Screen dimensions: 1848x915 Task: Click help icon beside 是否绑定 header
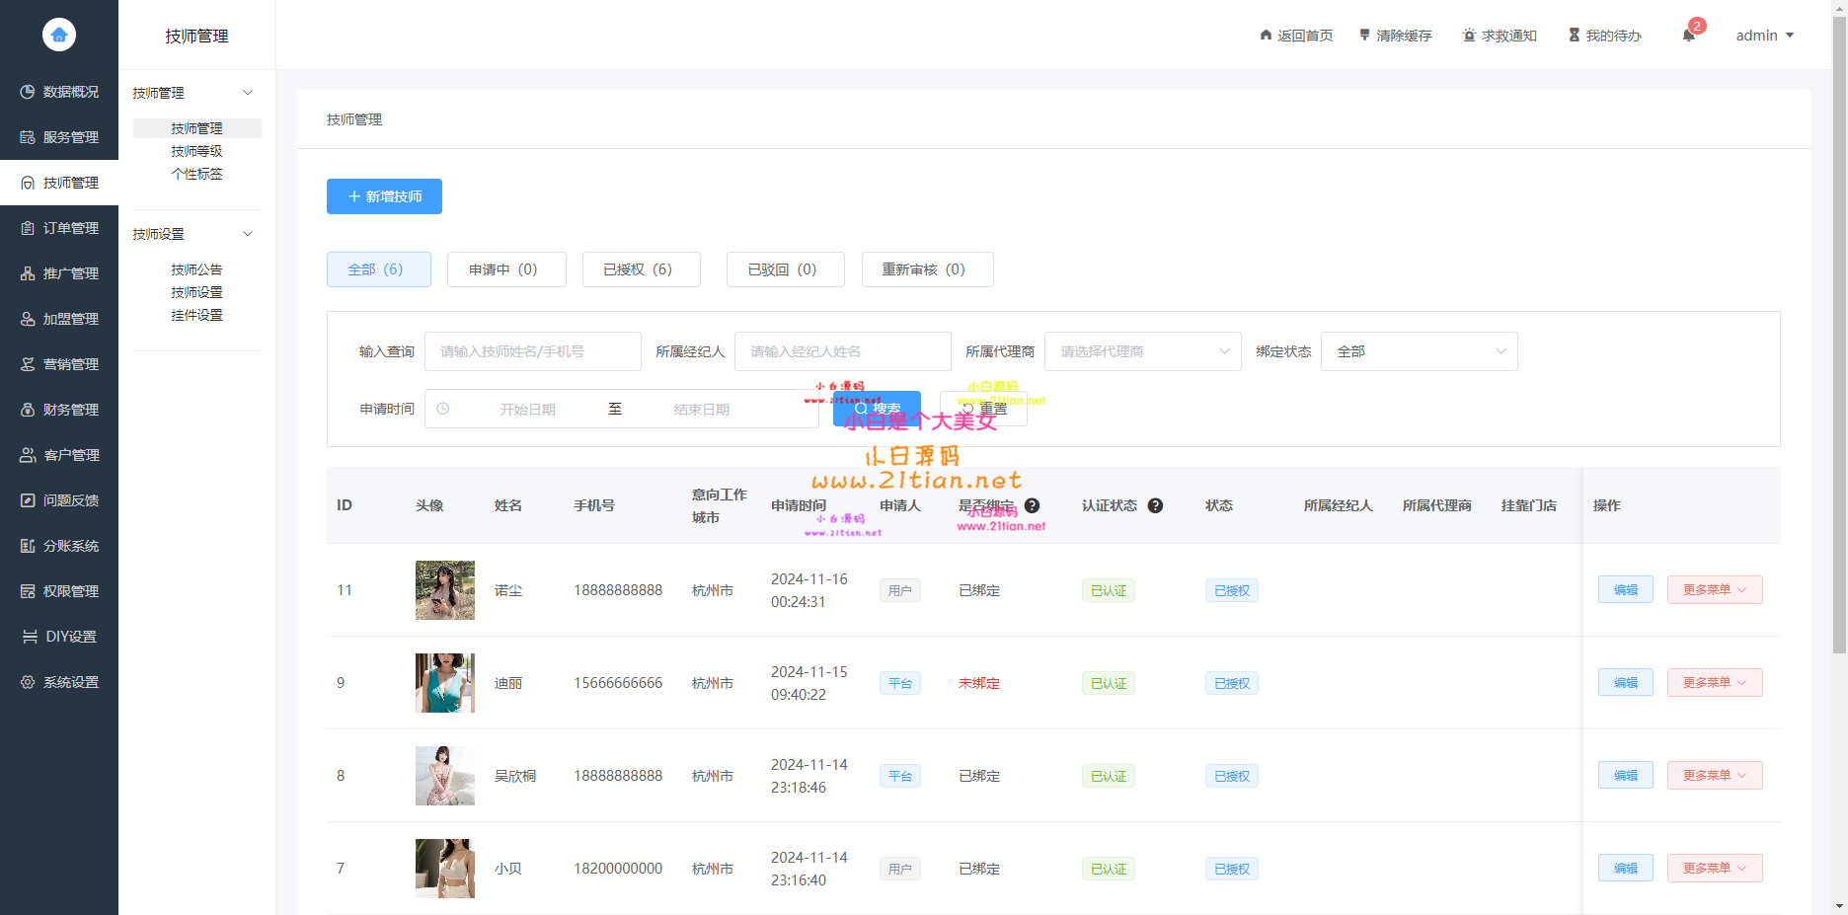[1032, 505]
